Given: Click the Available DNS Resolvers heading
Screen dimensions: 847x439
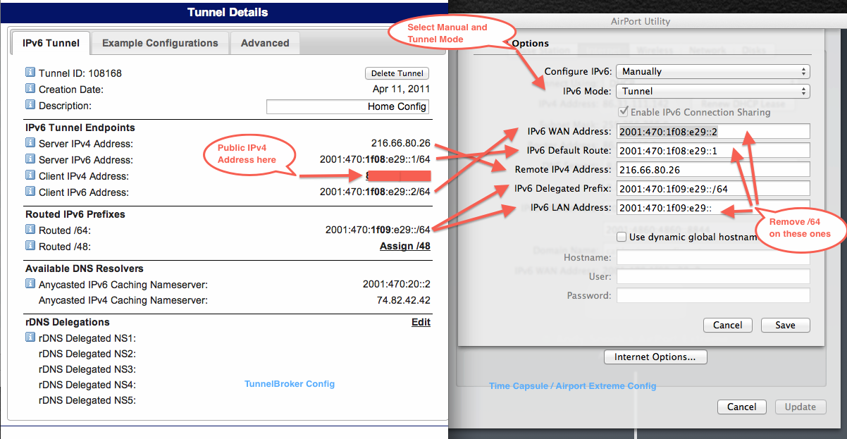Looking at the screenshot, I should point(85,269).
